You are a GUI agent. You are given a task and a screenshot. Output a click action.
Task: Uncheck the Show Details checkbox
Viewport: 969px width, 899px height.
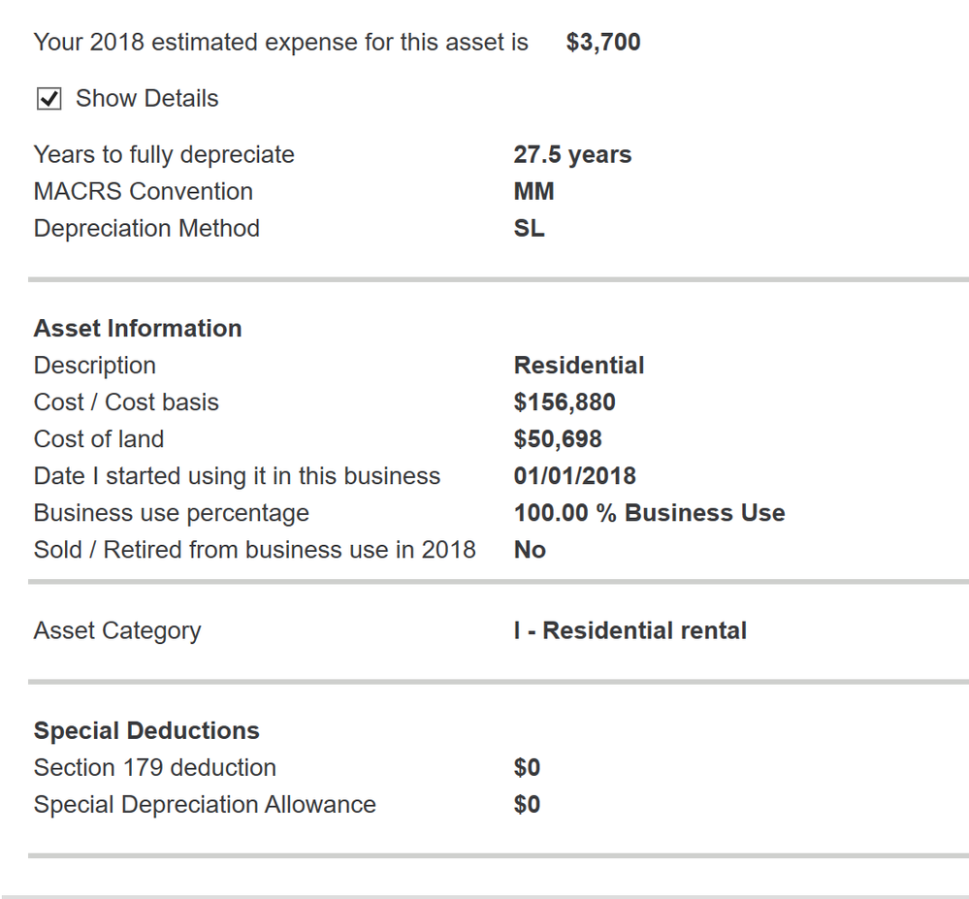(48, 99)
